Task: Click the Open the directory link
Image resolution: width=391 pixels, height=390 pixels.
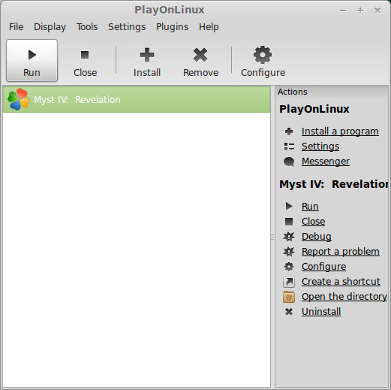Action: (344, 297)
